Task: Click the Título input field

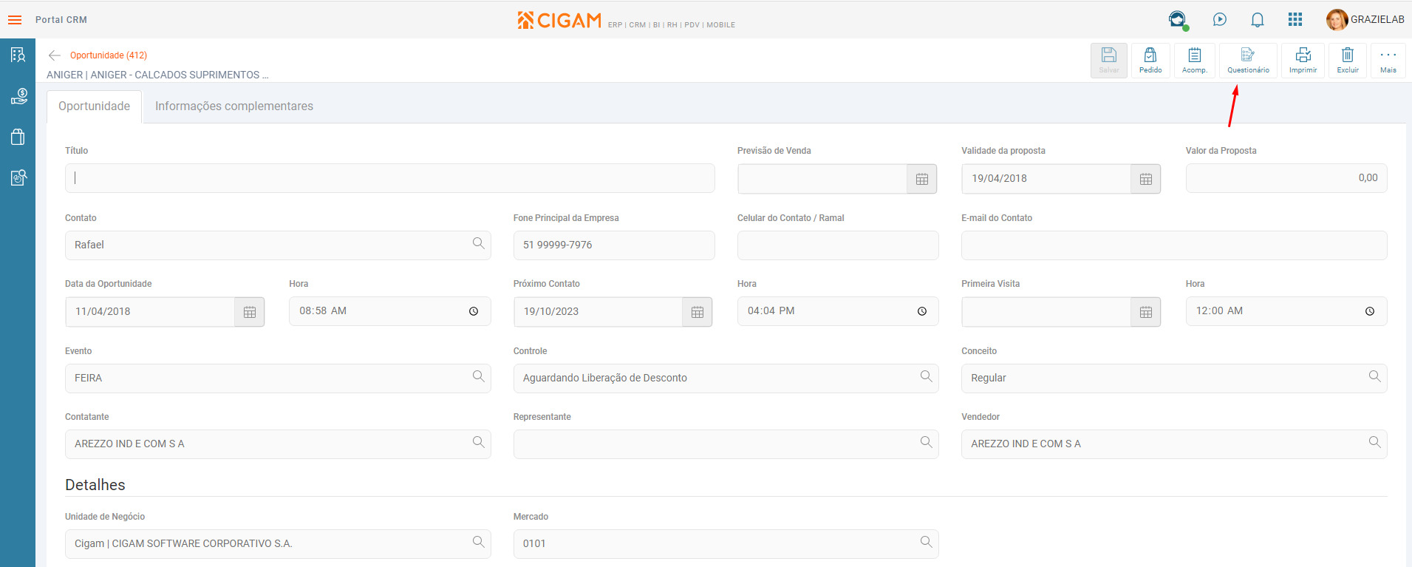Action: point(389,178)
